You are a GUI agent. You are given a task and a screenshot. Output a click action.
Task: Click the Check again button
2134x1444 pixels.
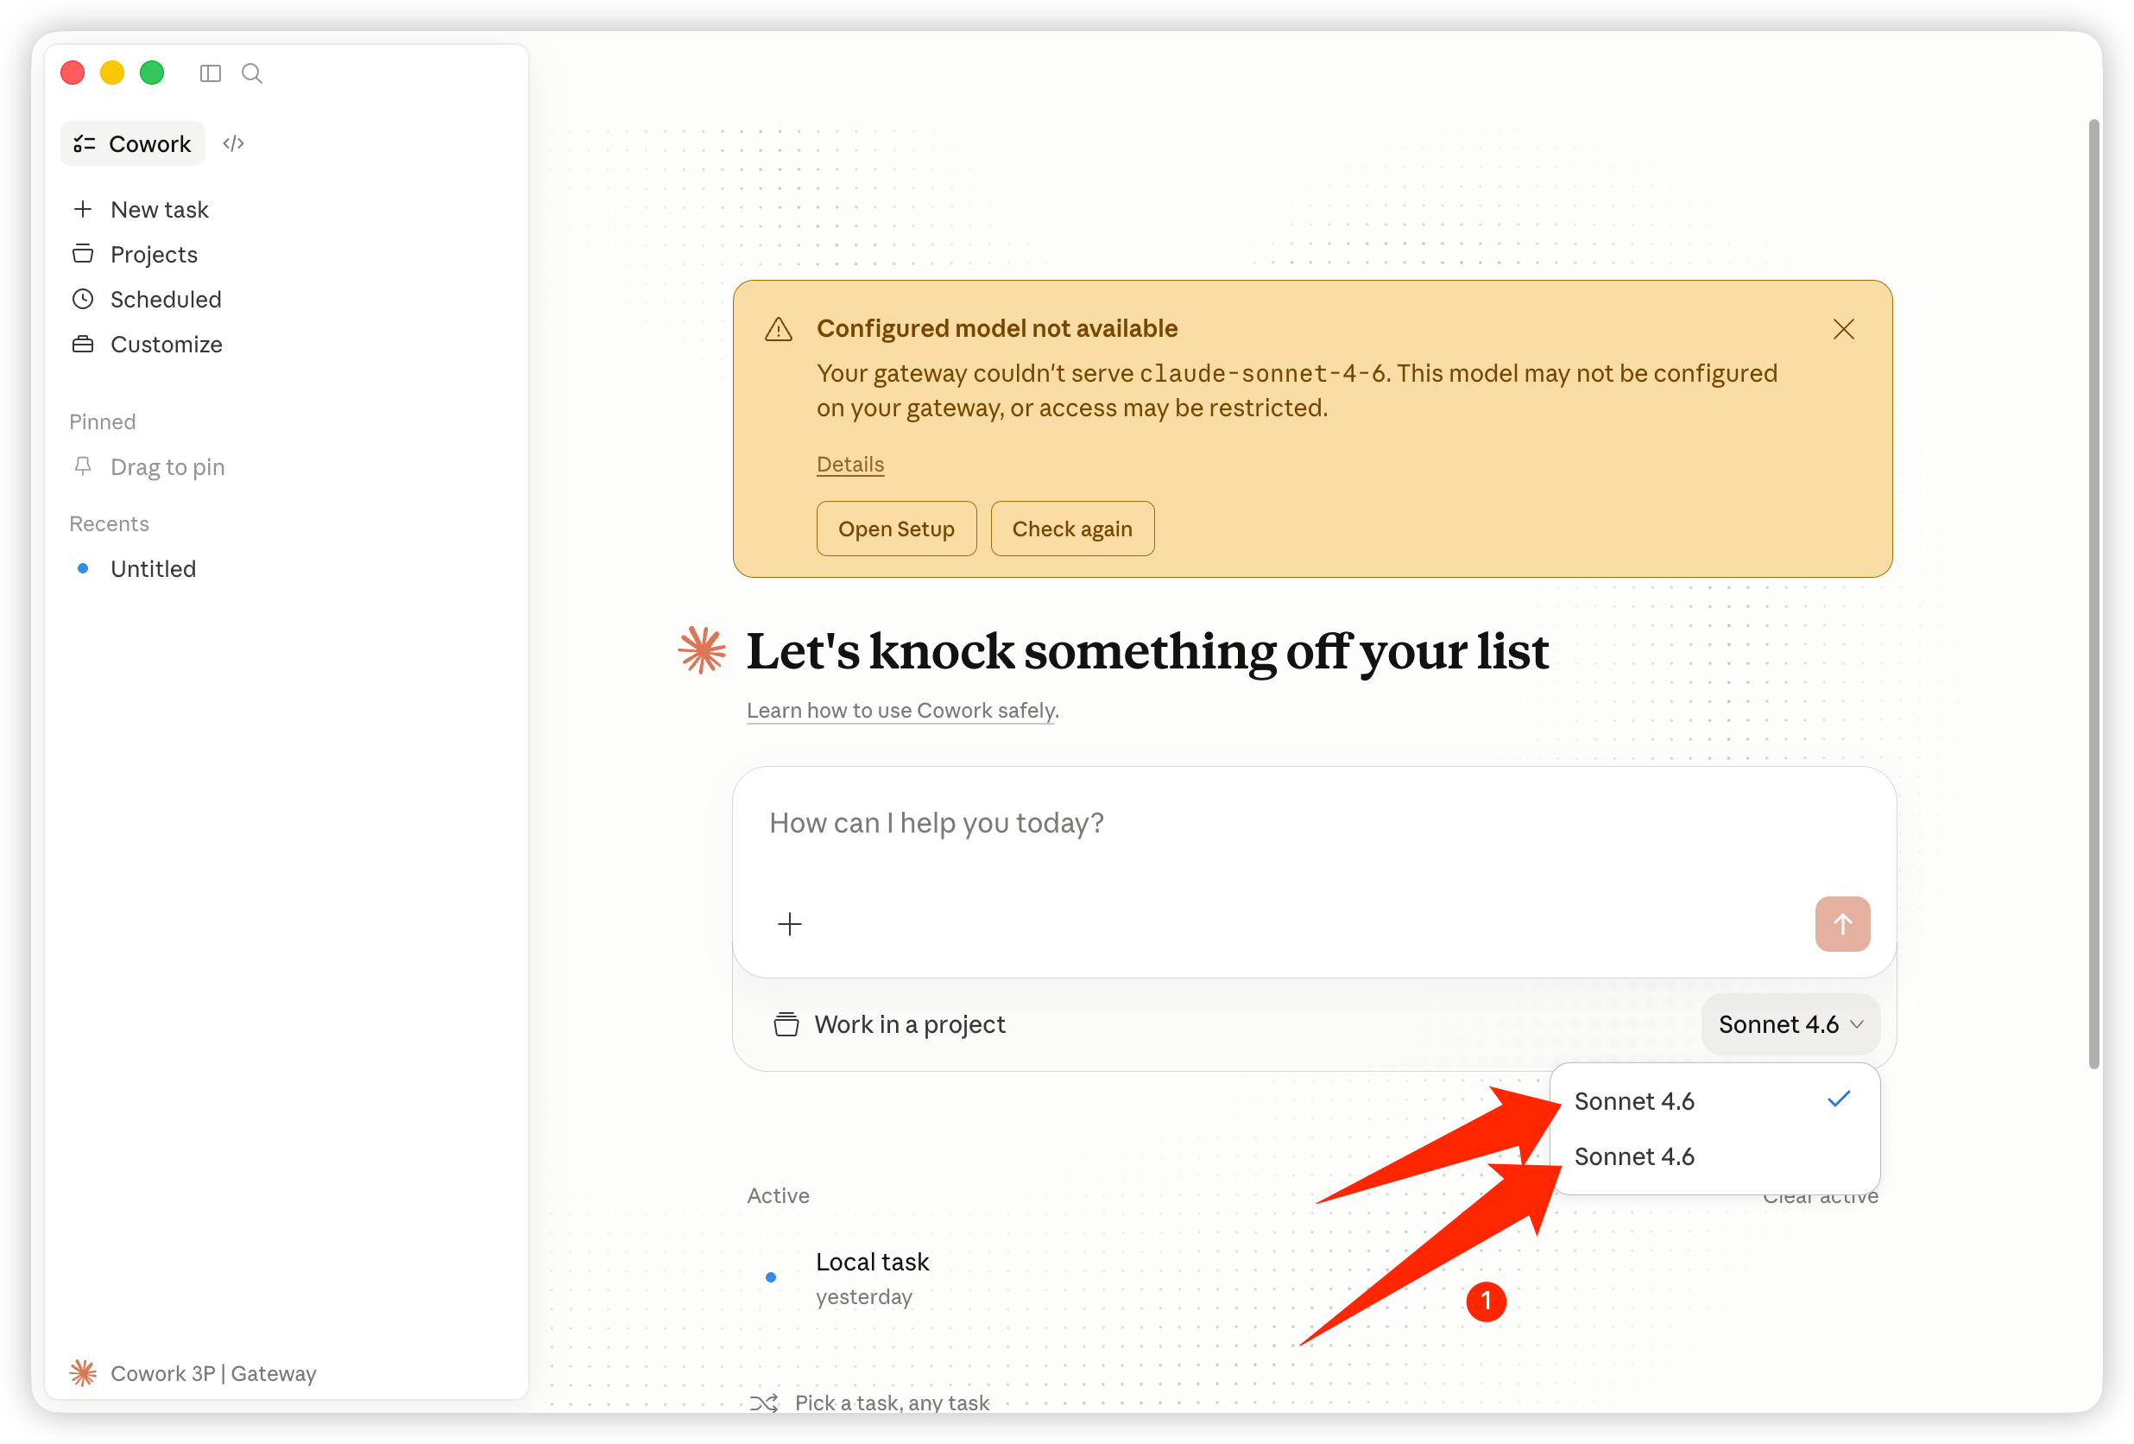click(x=1071, y=529)
